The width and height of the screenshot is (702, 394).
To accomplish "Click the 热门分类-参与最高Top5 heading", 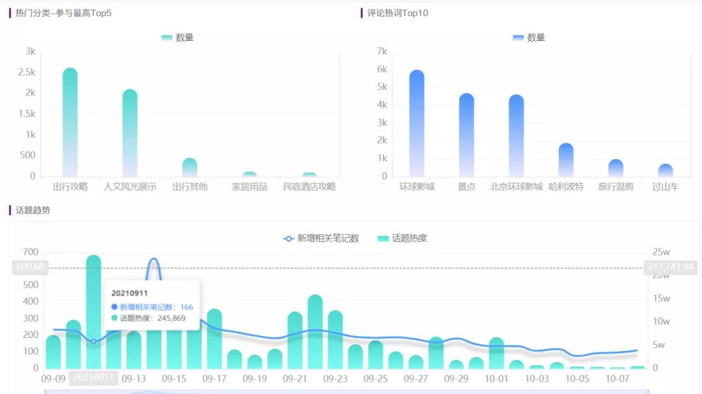I will coord(63,13).
